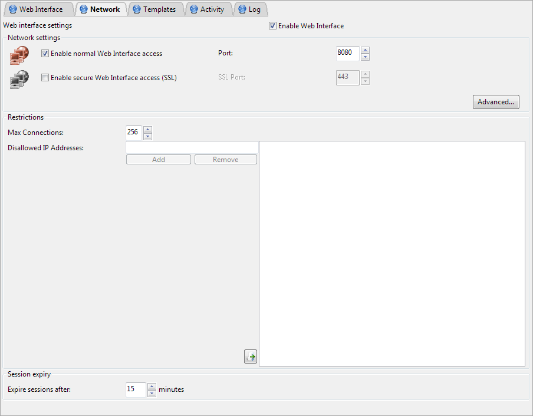Viewport: 533px width, 416px height.
Task: Decrease Max Connections with down arrow
Action: [x=147, y=136]
